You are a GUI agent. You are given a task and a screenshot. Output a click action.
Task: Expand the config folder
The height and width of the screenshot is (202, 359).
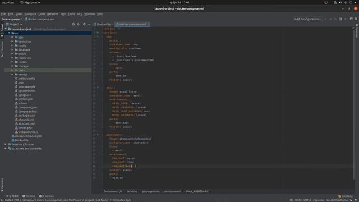12,45
